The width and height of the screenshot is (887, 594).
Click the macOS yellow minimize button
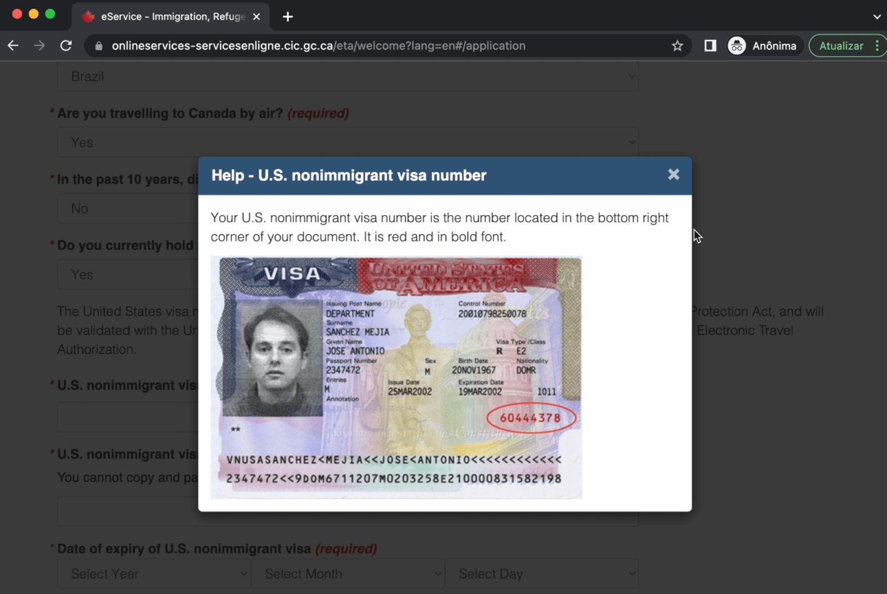tap(34, 14)
